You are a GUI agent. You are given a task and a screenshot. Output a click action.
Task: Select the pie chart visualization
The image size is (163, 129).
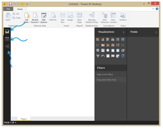click(98, 50)
